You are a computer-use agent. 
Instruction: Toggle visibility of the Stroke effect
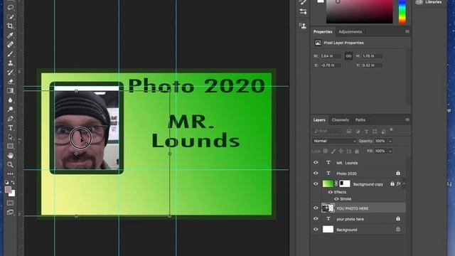336,199
